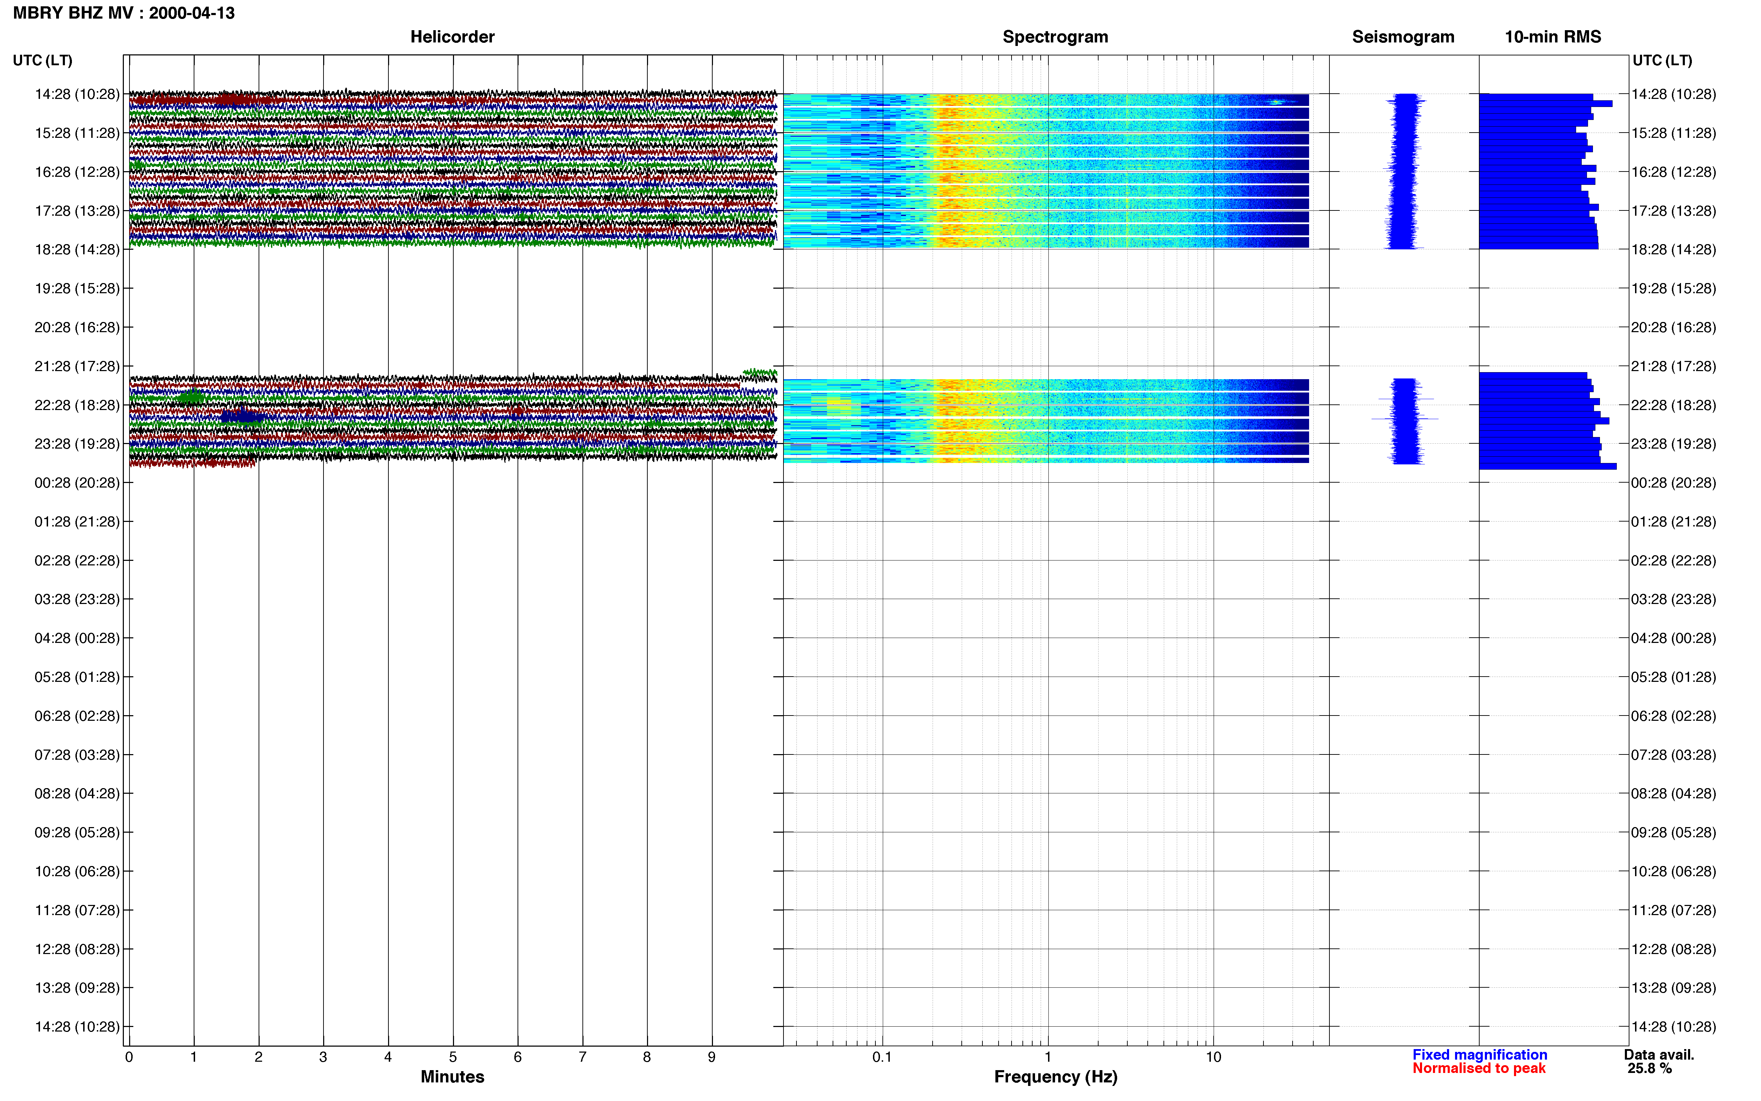Click the 'Helicorder' panel heading
This screenshot has height=1101, width=1761.
(x=452, y=37)
